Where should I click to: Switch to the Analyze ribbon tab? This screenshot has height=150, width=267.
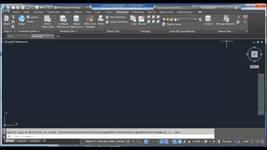(x=78, y=12)
